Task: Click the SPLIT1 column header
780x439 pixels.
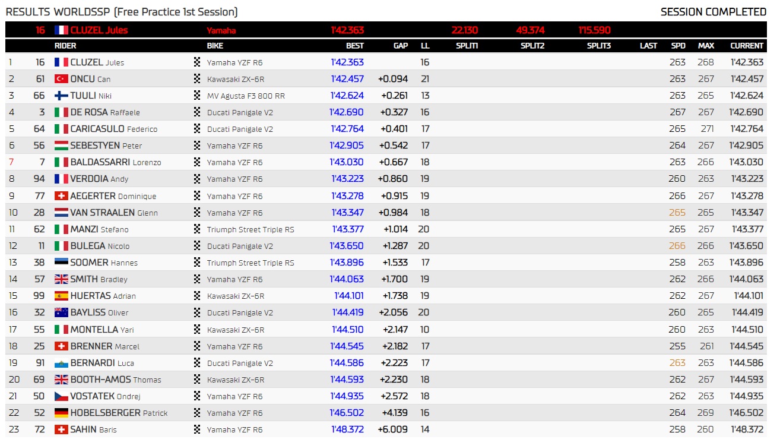Action: pyautogui.click(x=467, y=46)
